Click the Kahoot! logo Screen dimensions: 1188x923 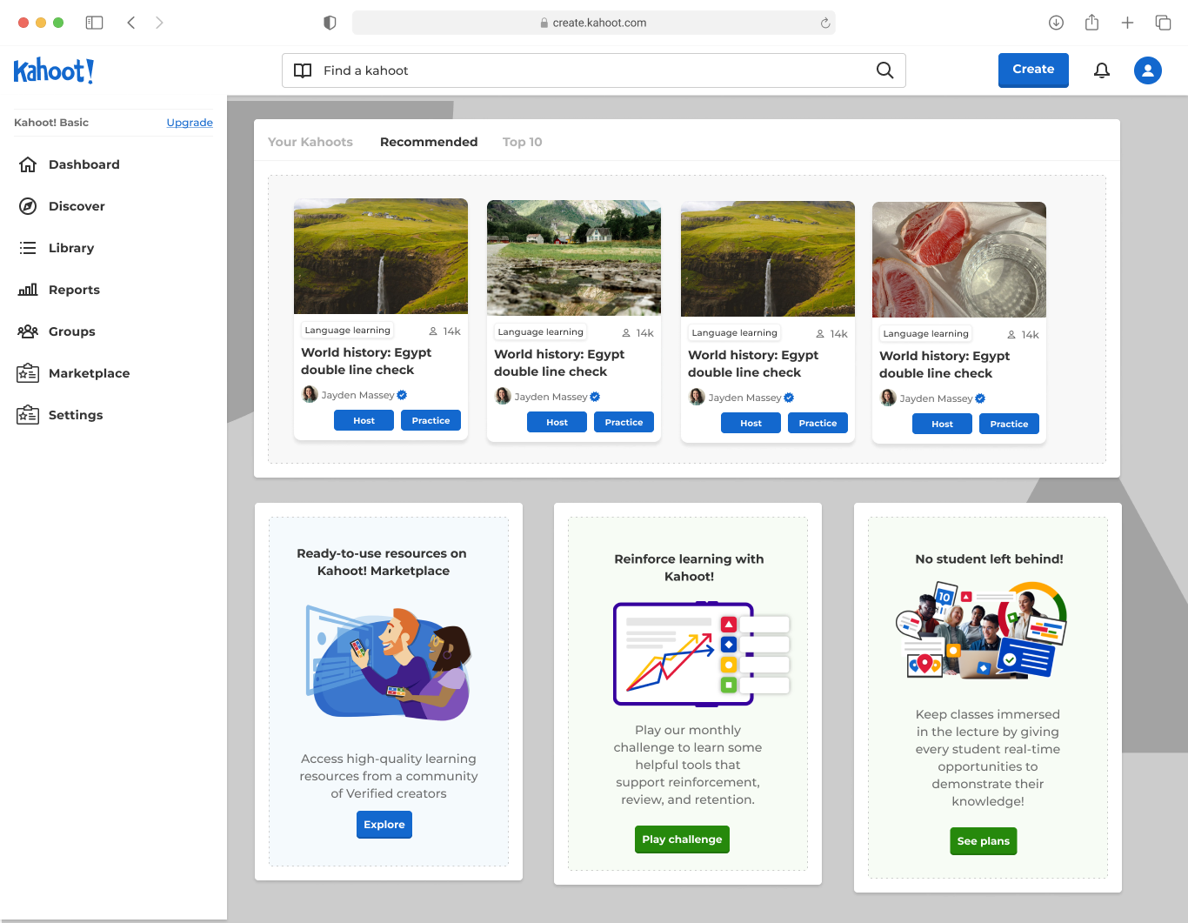click(x=54, y=70)
